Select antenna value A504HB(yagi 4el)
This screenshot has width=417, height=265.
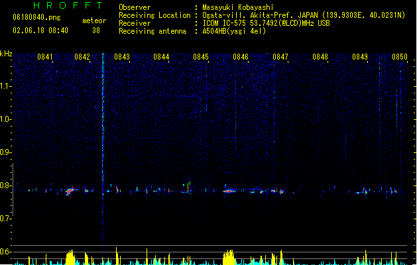pos(234,31)
